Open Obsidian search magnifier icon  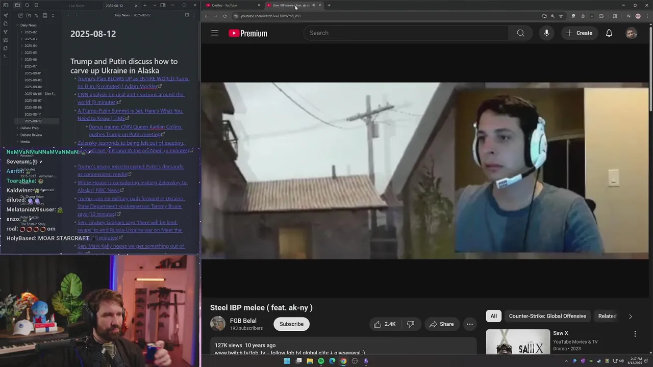tap(27, 5)
